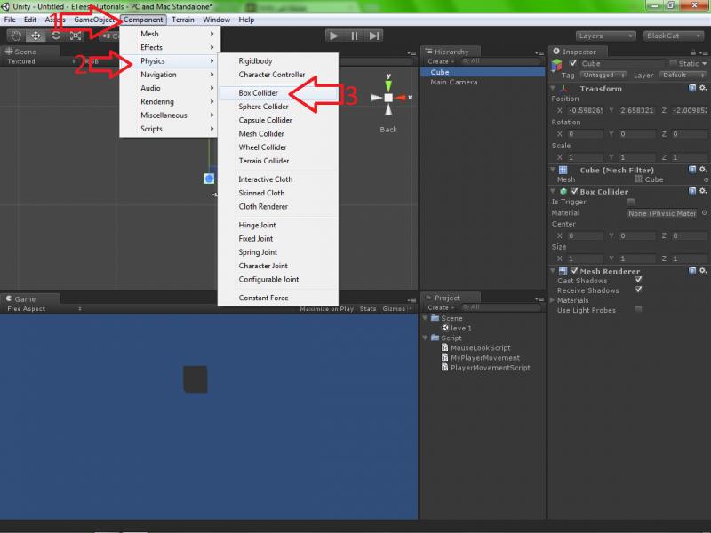Viewport: 711px width, 533px height.
Task: Click the Play button
Action: point(334,36)
